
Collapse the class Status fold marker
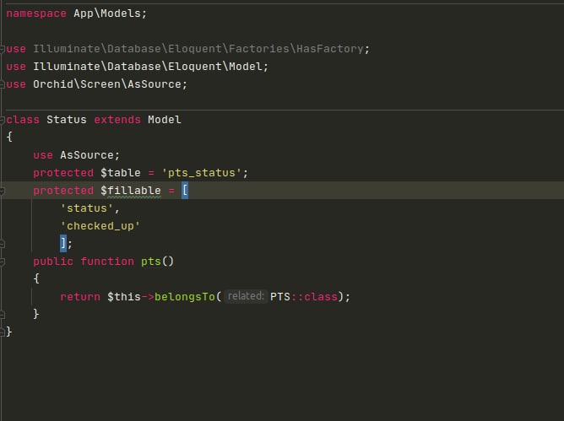tap(2, 120)
